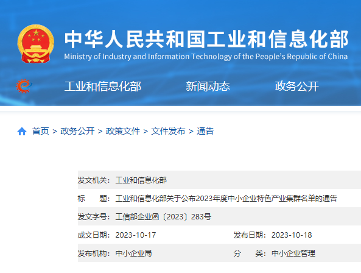Click the 分类 label
361x273 pixels.
coord(250,253)
